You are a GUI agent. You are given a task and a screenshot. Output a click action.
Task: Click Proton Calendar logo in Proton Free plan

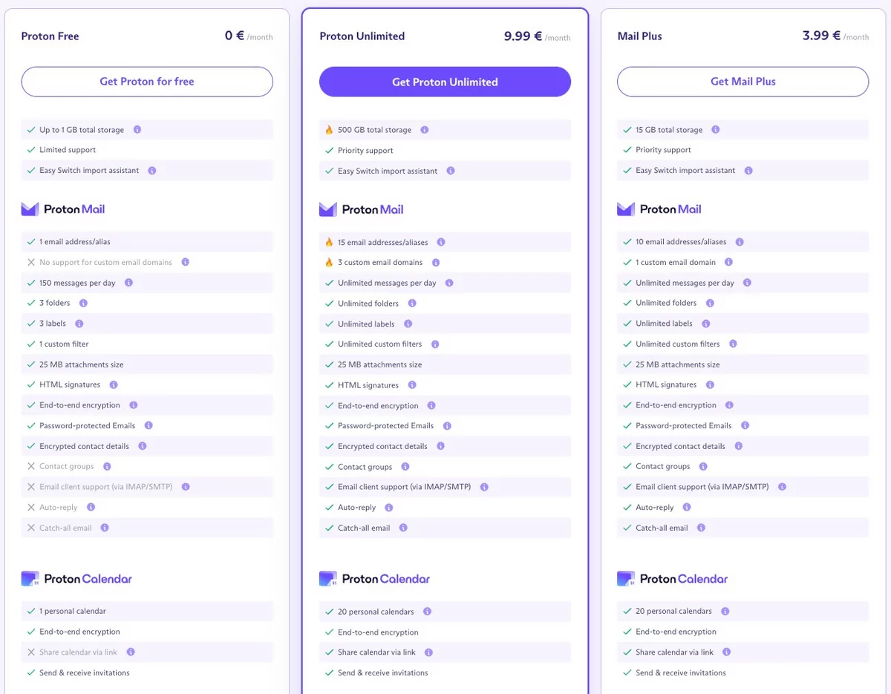[x=76, y=579]
